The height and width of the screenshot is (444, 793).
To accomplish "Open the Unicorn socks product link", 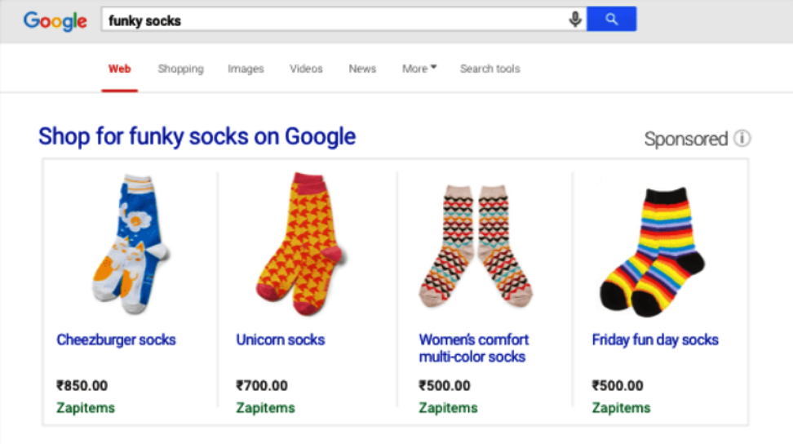I will (281, 340).
